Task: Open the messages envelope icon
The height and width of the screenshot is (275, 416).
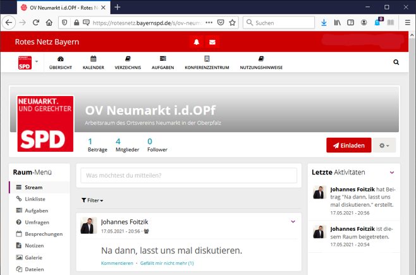Action: pyautogui.click(x=212, y=42)
